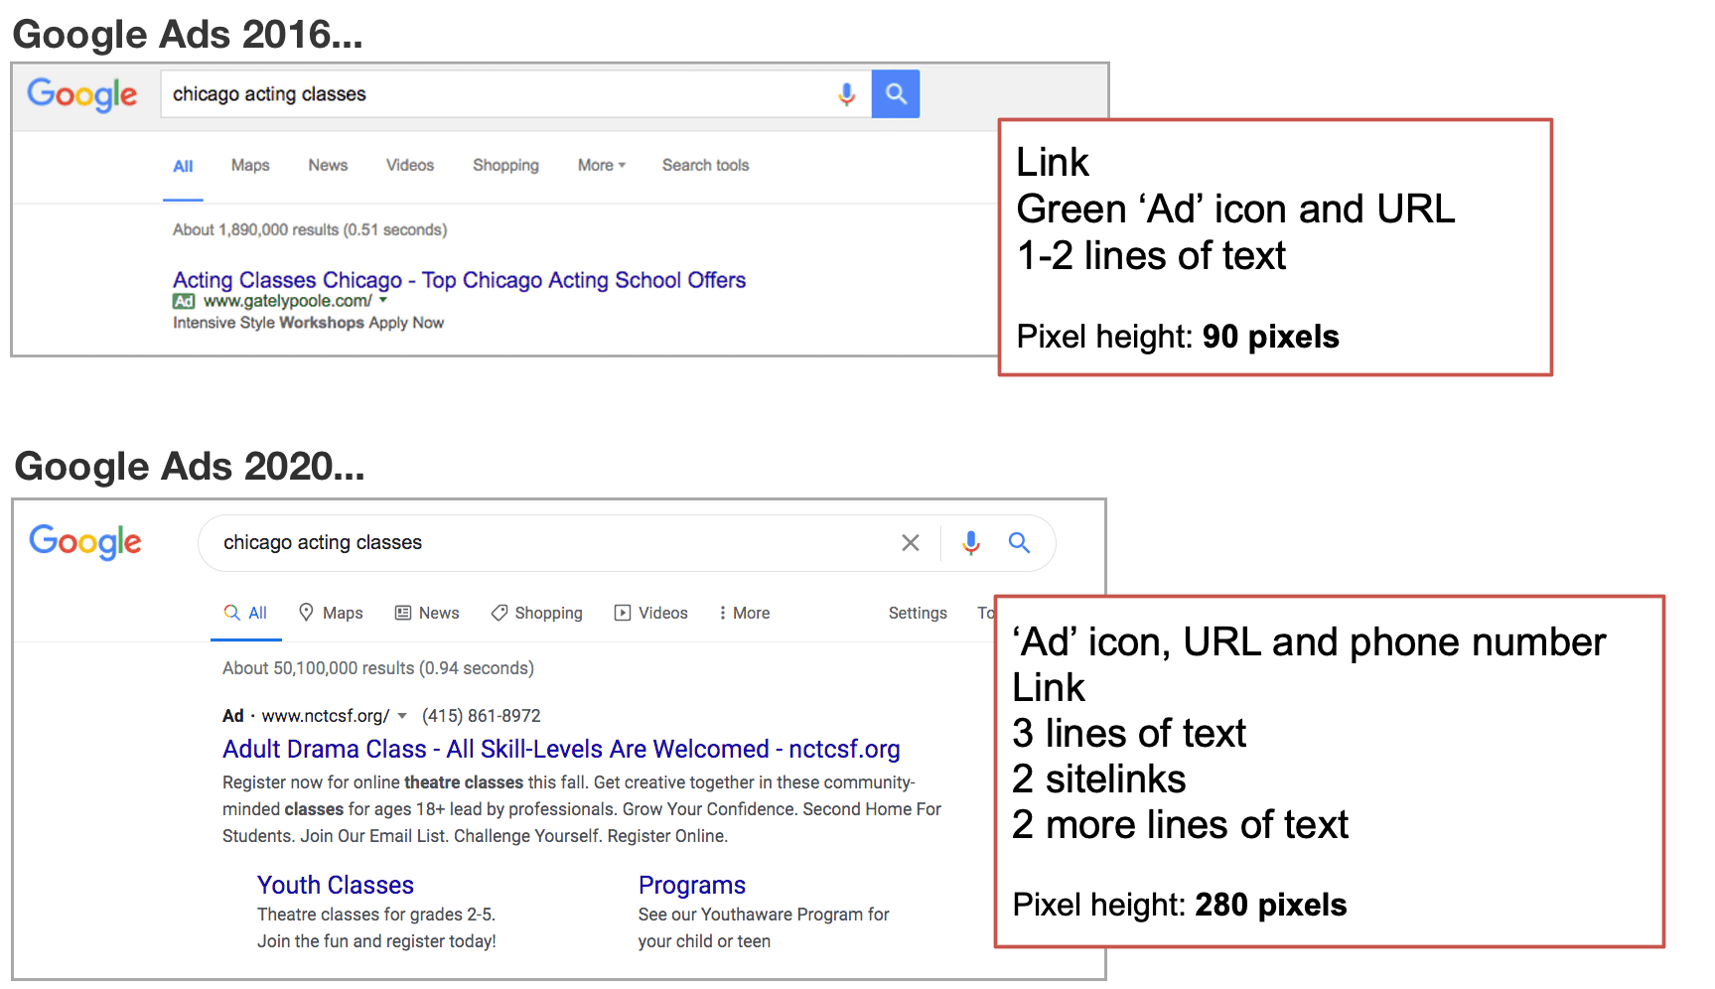Select the All tab with magnifier in 2020 results

(x=246, y=613)
